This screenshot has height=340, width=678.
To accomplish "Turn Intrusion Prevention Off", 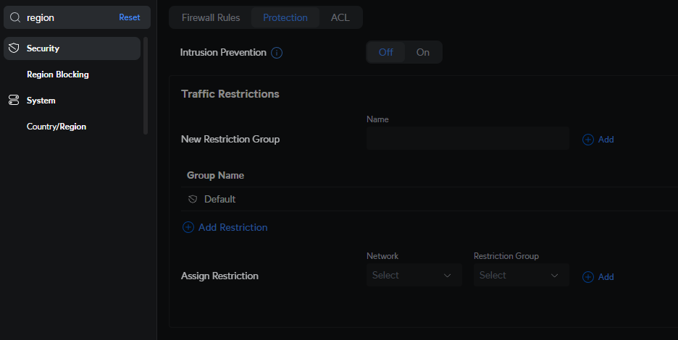I will coord(386,52).
